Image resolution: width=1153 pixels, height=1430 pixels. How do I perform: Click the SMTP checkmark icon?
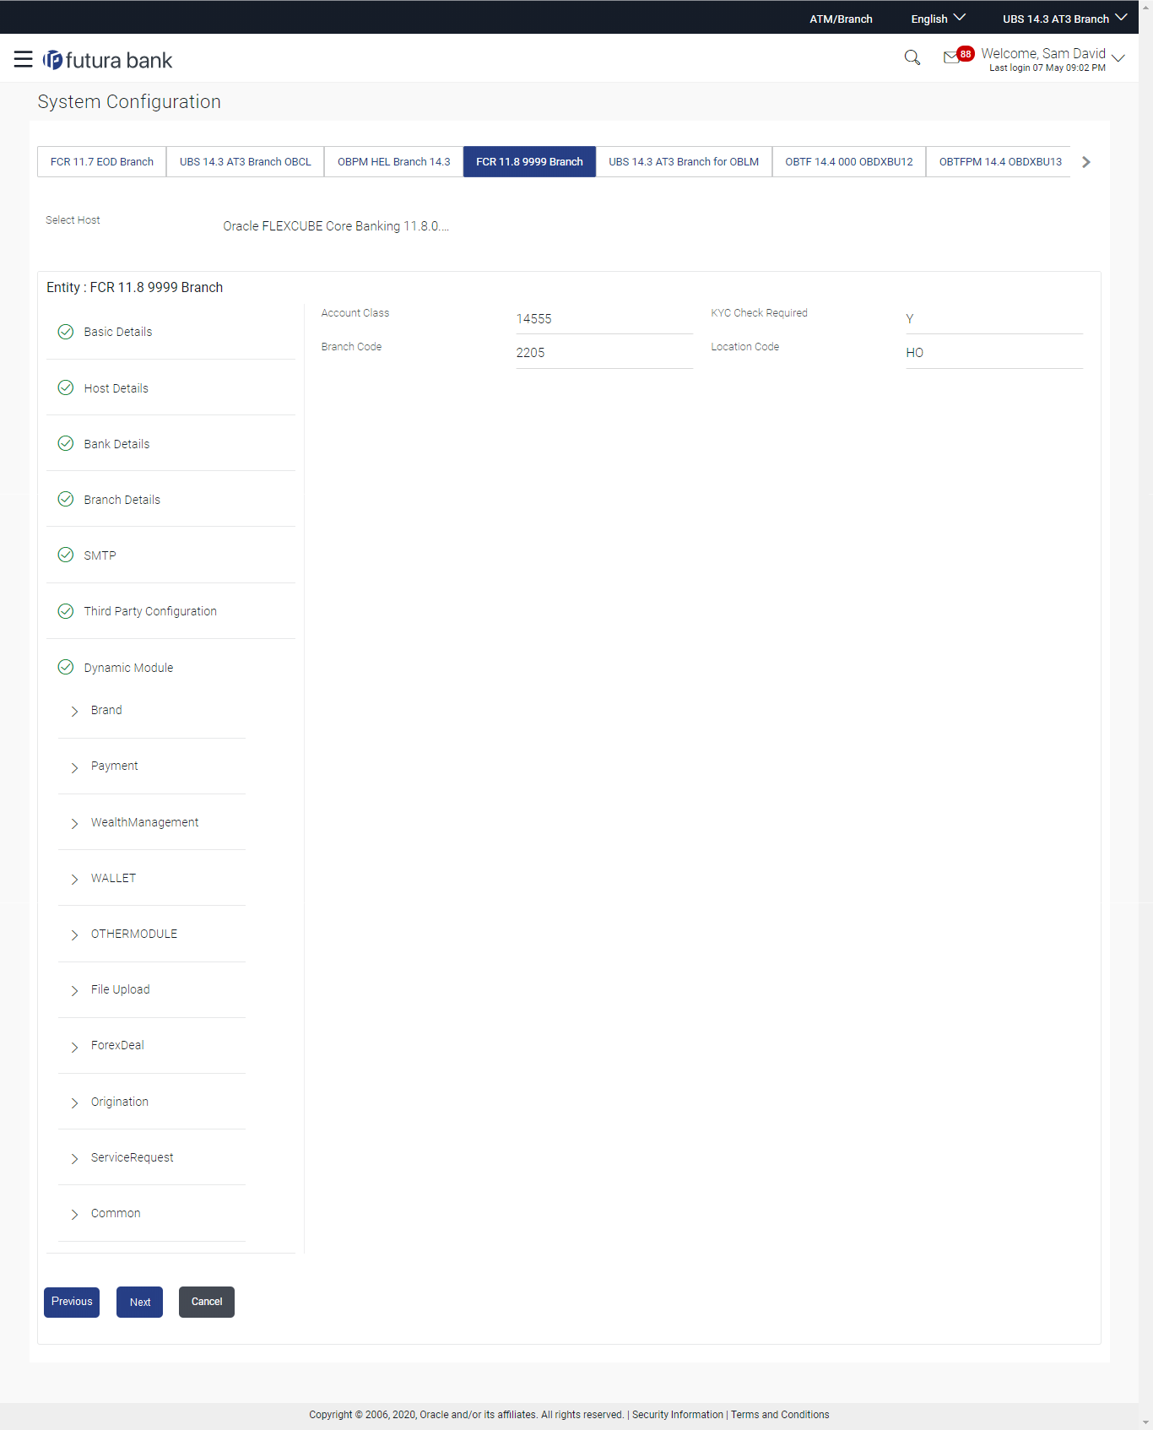point(66,555)
